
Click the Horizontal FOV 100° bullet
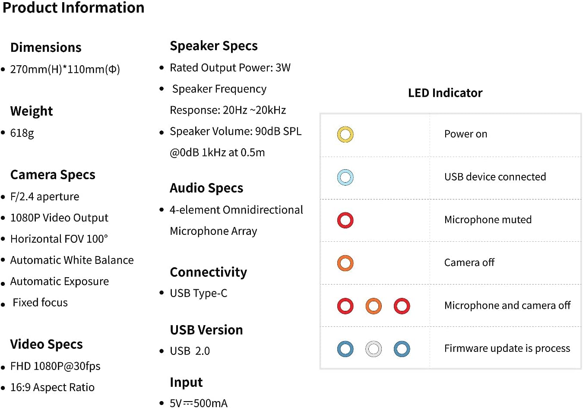point(59,239)
